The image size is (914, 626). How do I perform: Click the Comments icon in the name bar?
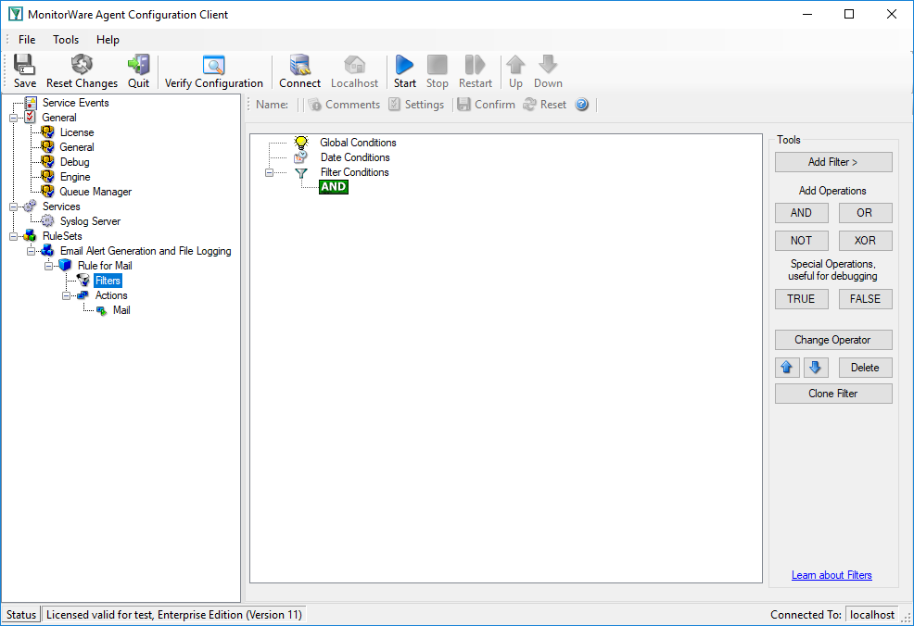(x=315, y=105)
